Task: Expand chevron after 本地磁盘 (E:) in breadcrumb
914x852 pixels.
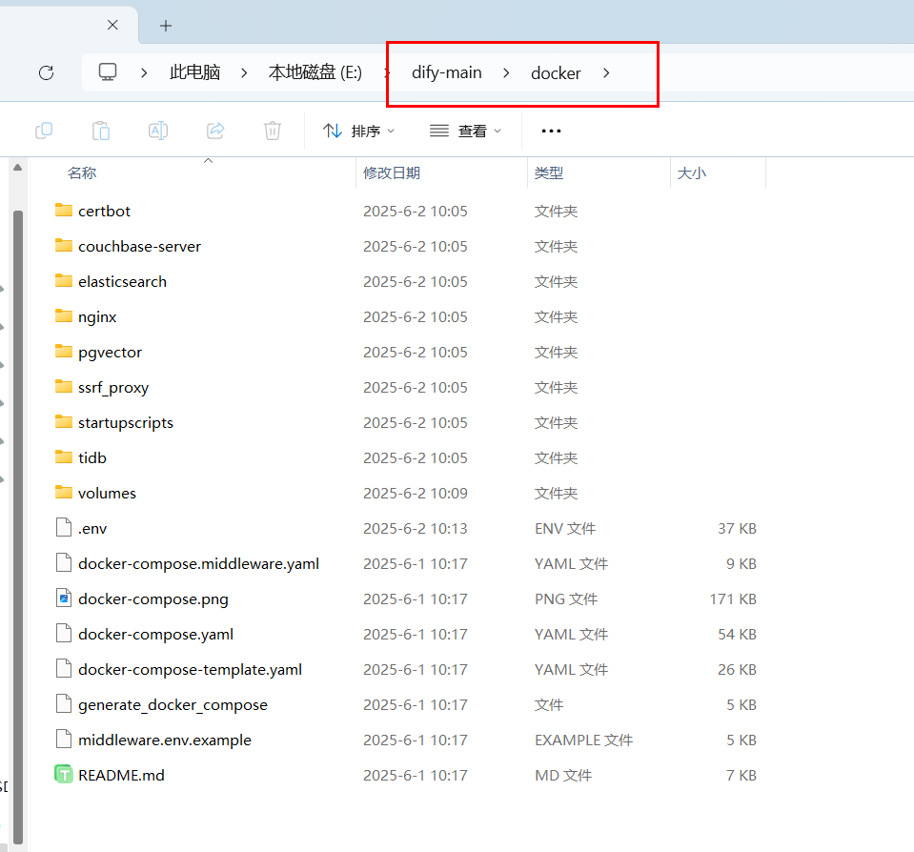Action: pos(386,72)
